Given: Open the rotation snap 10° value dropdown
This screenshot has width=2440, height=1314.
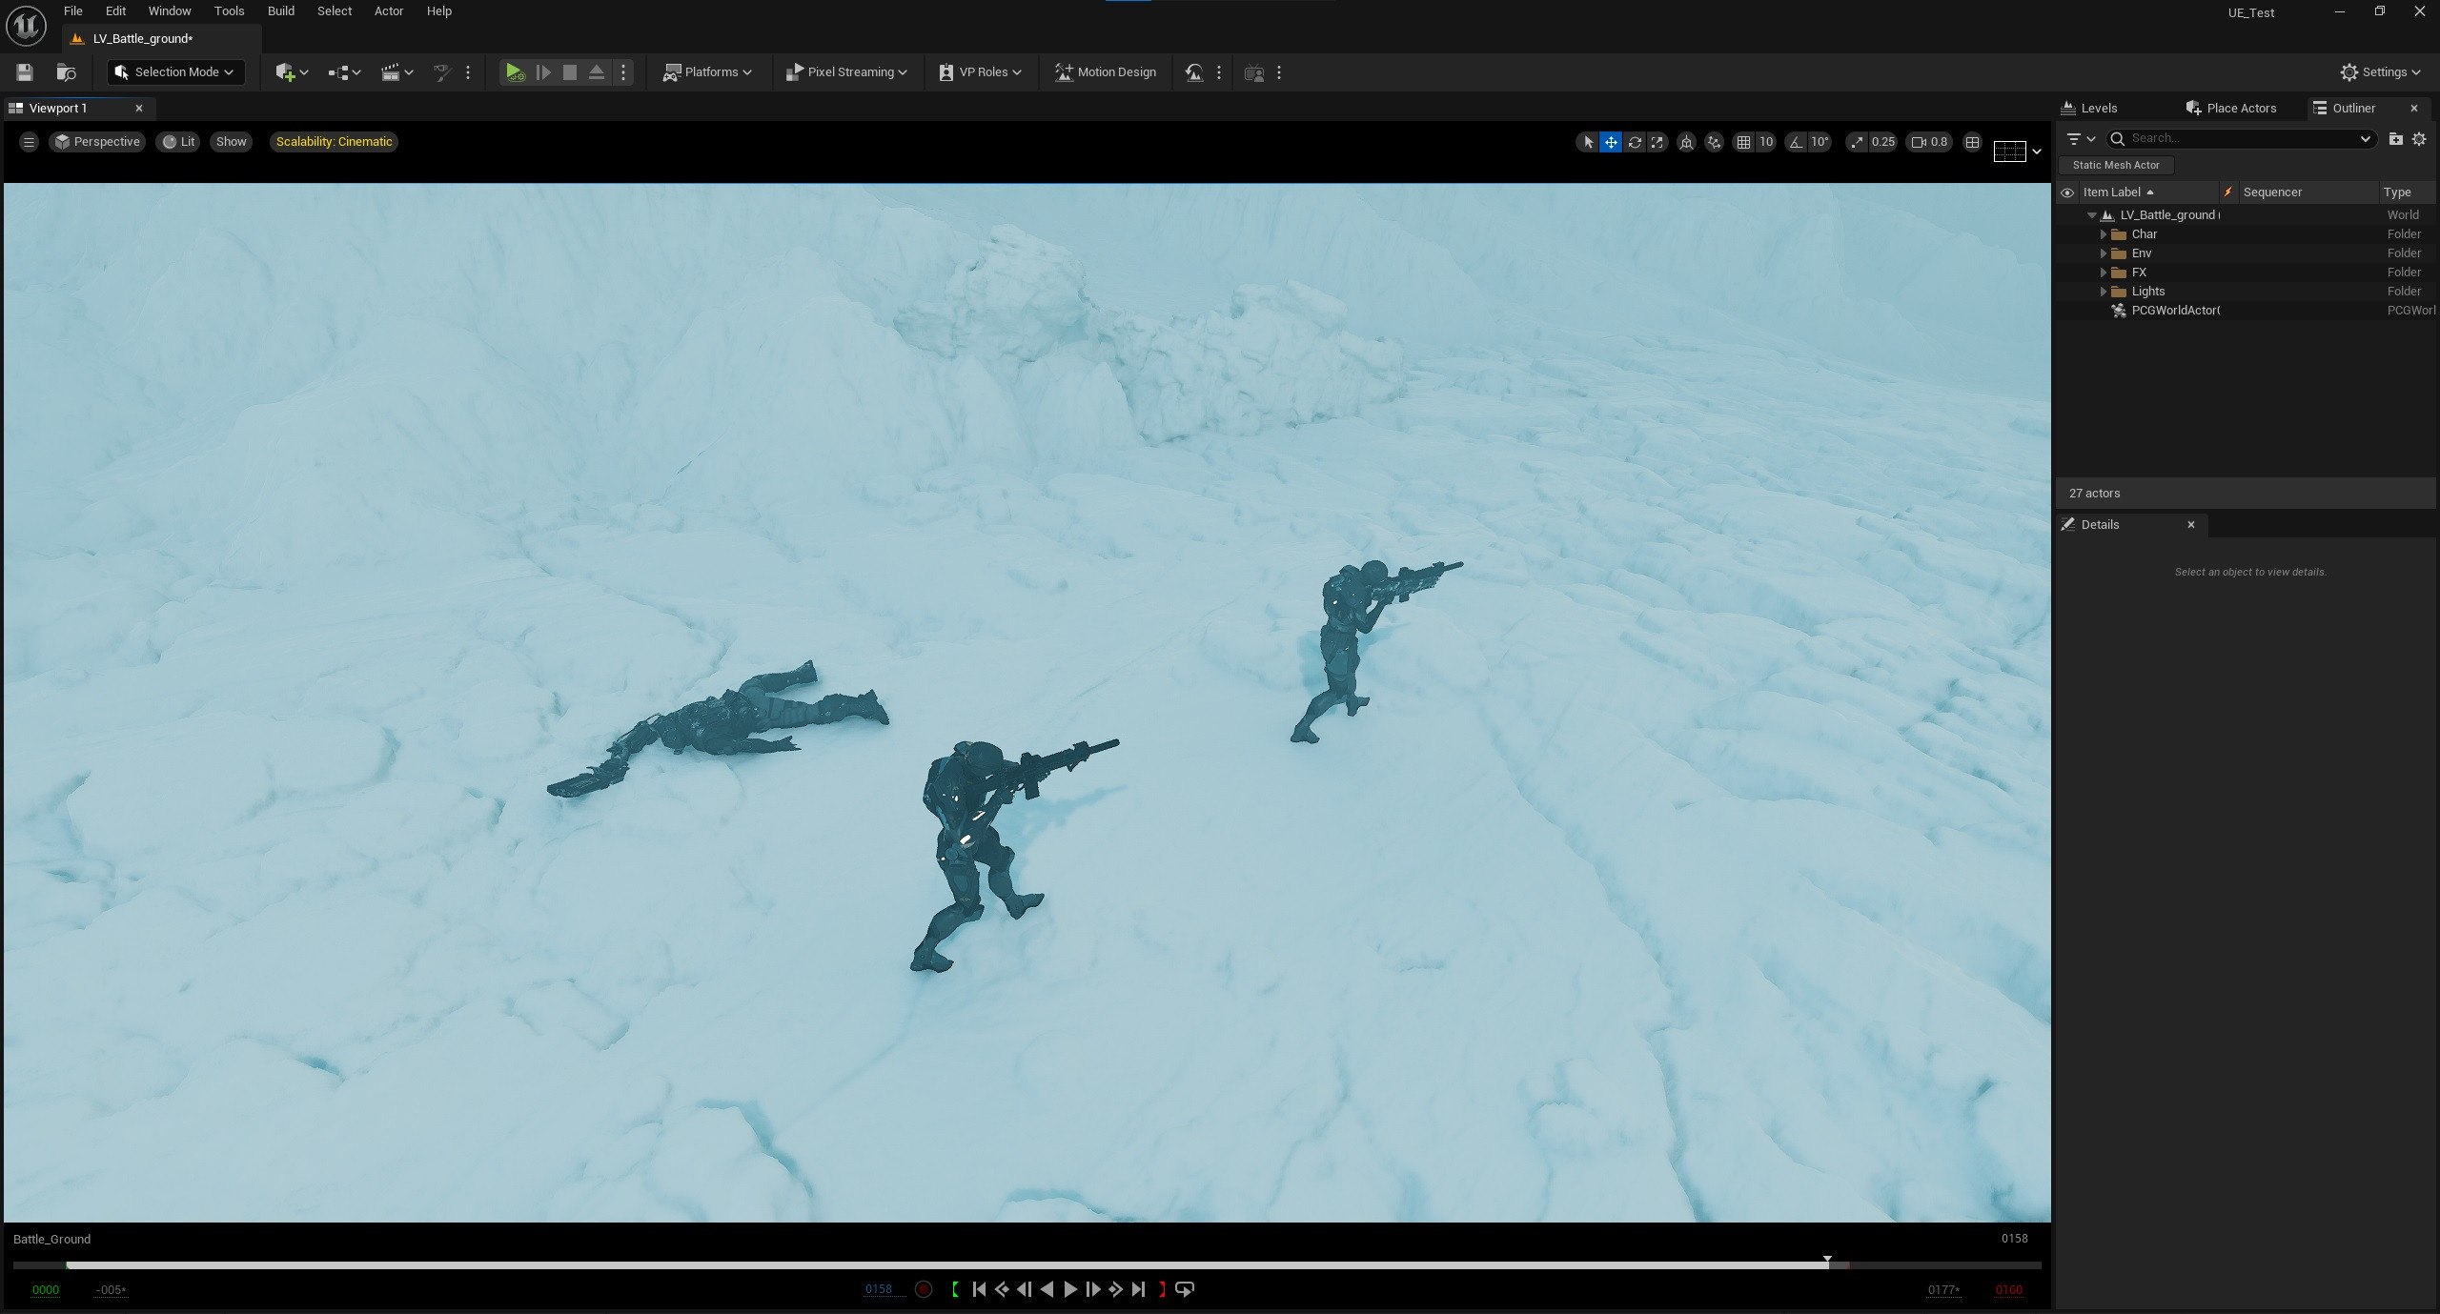Looking at the screenshot, I should [1820, 142].
